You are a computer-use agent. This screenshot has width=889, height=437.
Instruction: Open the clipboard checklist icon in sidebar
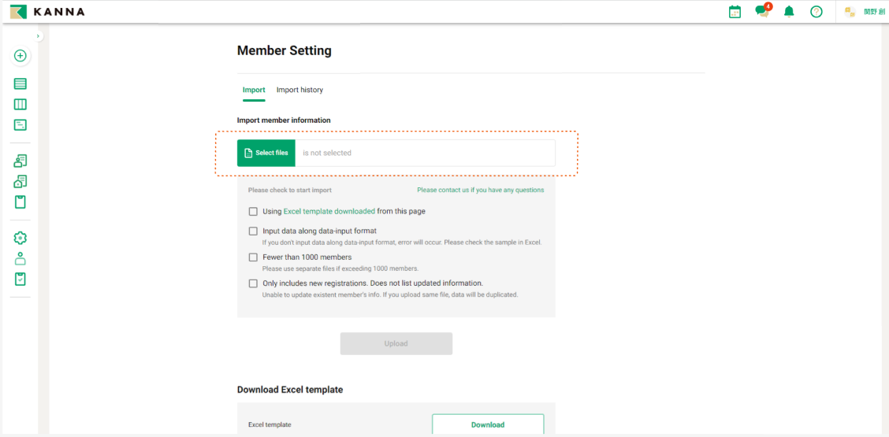click(x=20, y=279)
